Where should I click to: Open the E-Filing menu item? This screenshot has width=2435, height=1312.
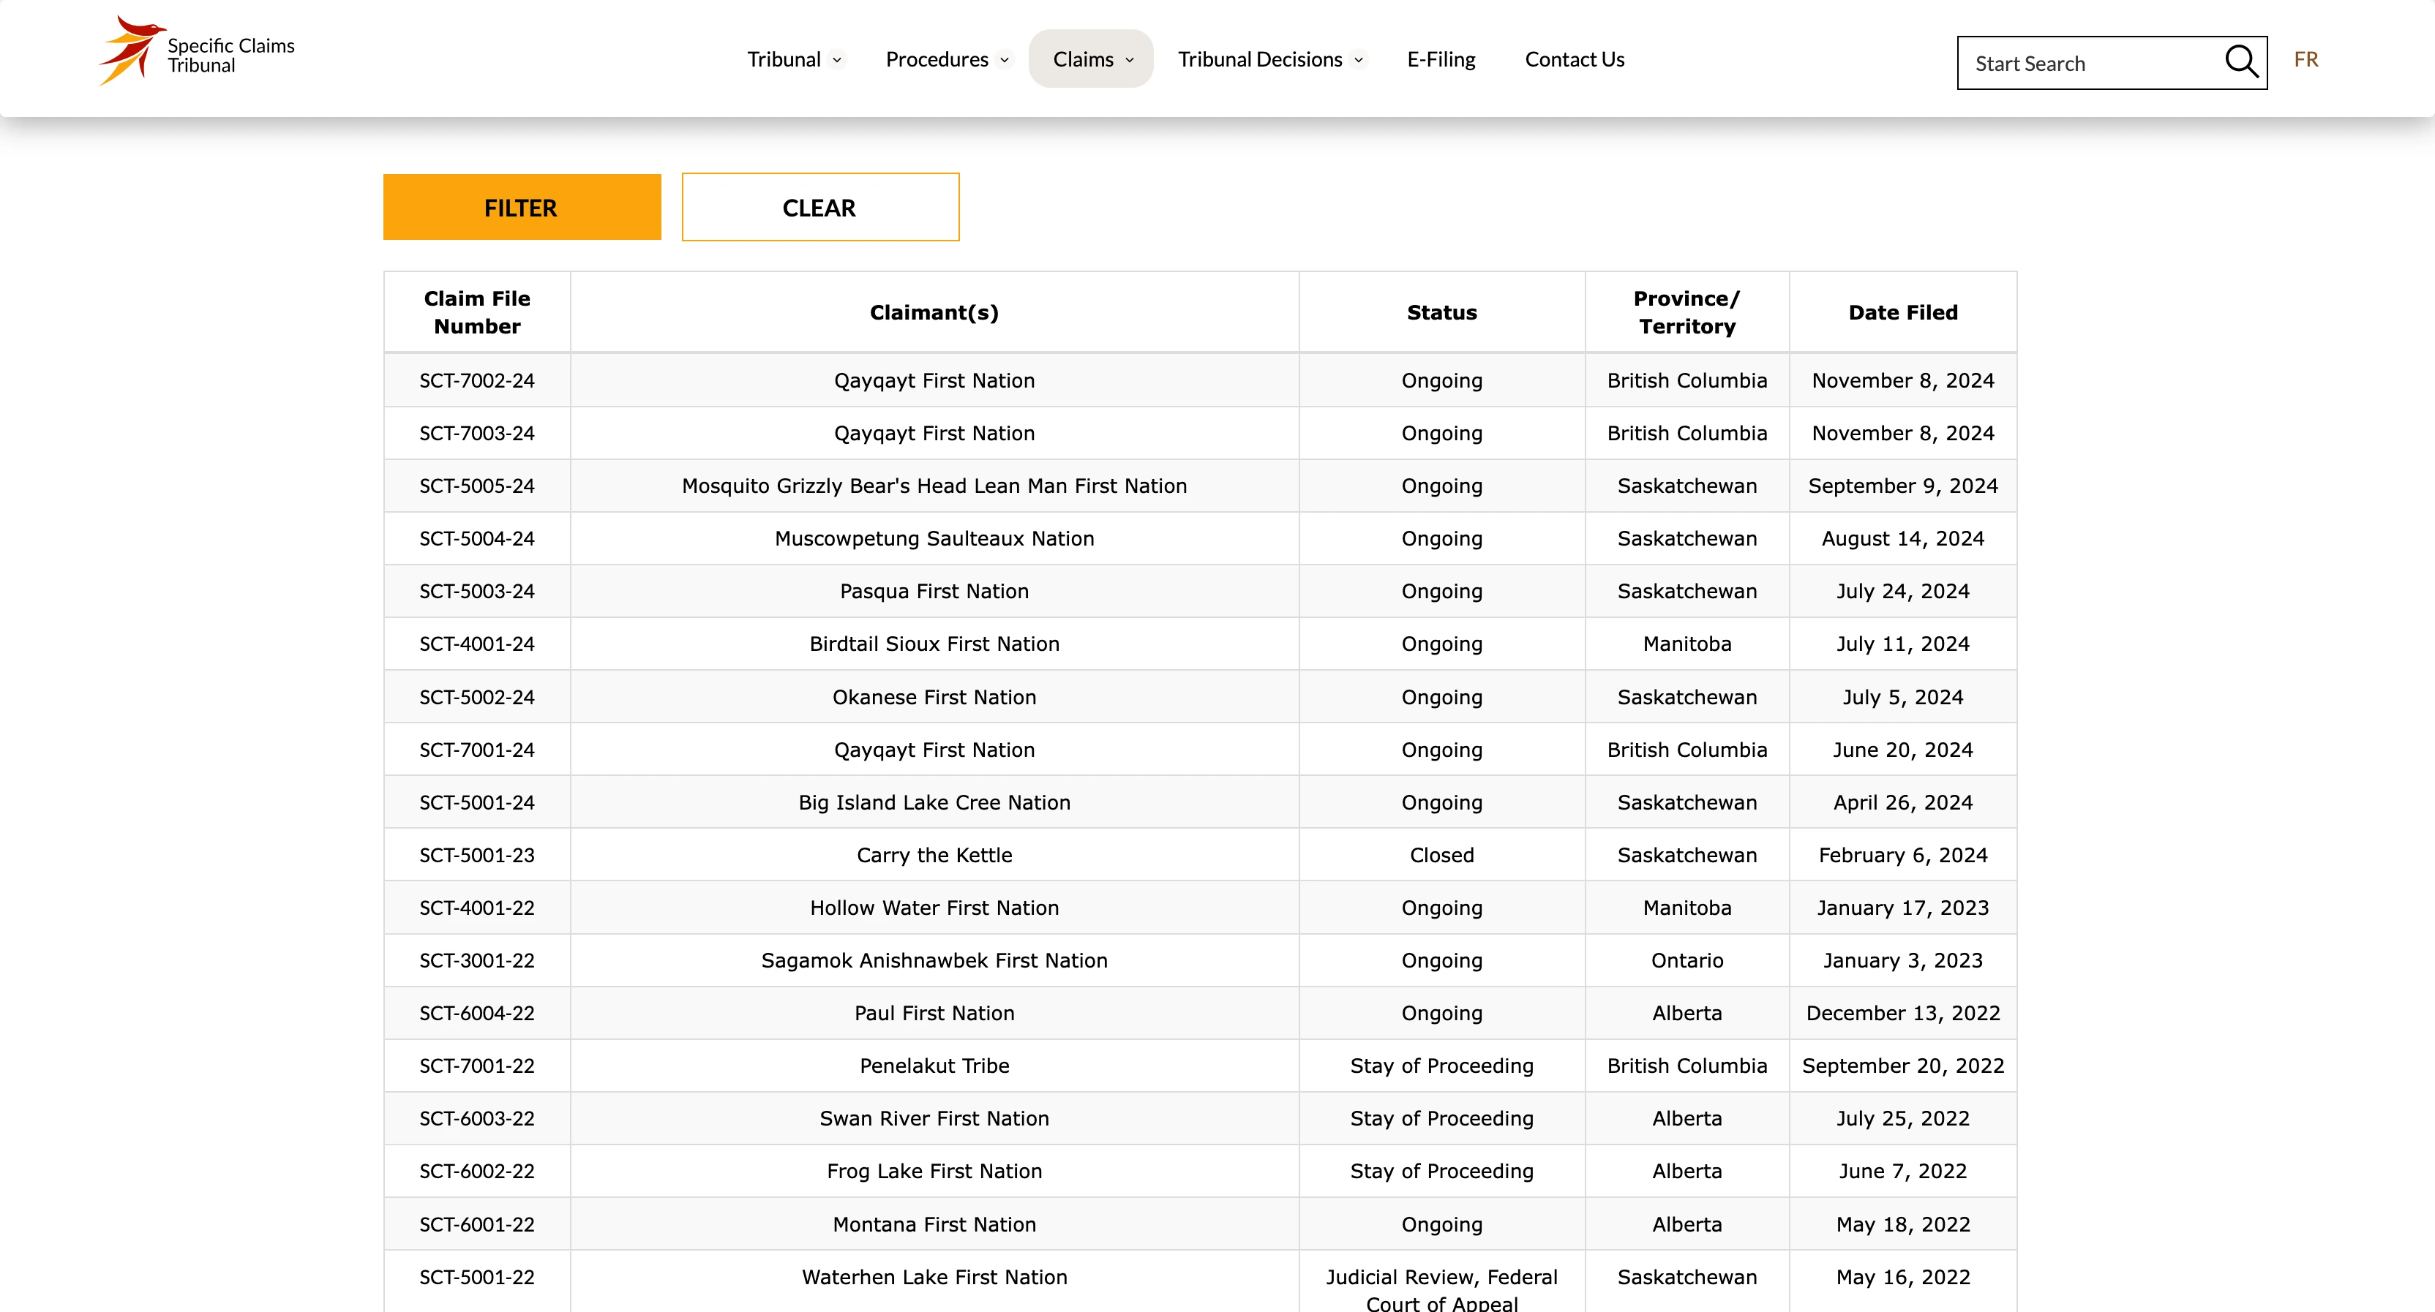1441,59
